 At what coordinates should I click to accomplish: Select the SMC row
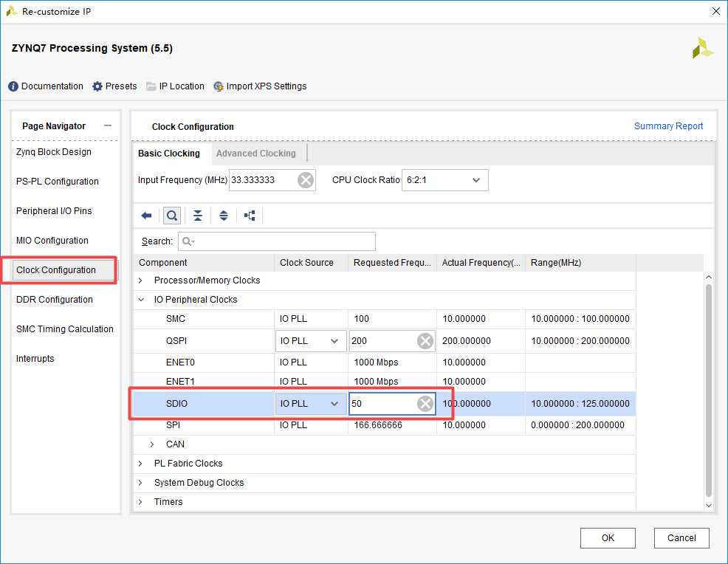(x=385, y=319)
